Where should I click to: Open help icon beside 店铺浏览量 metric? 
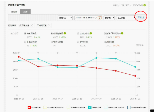[x=65, y=33]
